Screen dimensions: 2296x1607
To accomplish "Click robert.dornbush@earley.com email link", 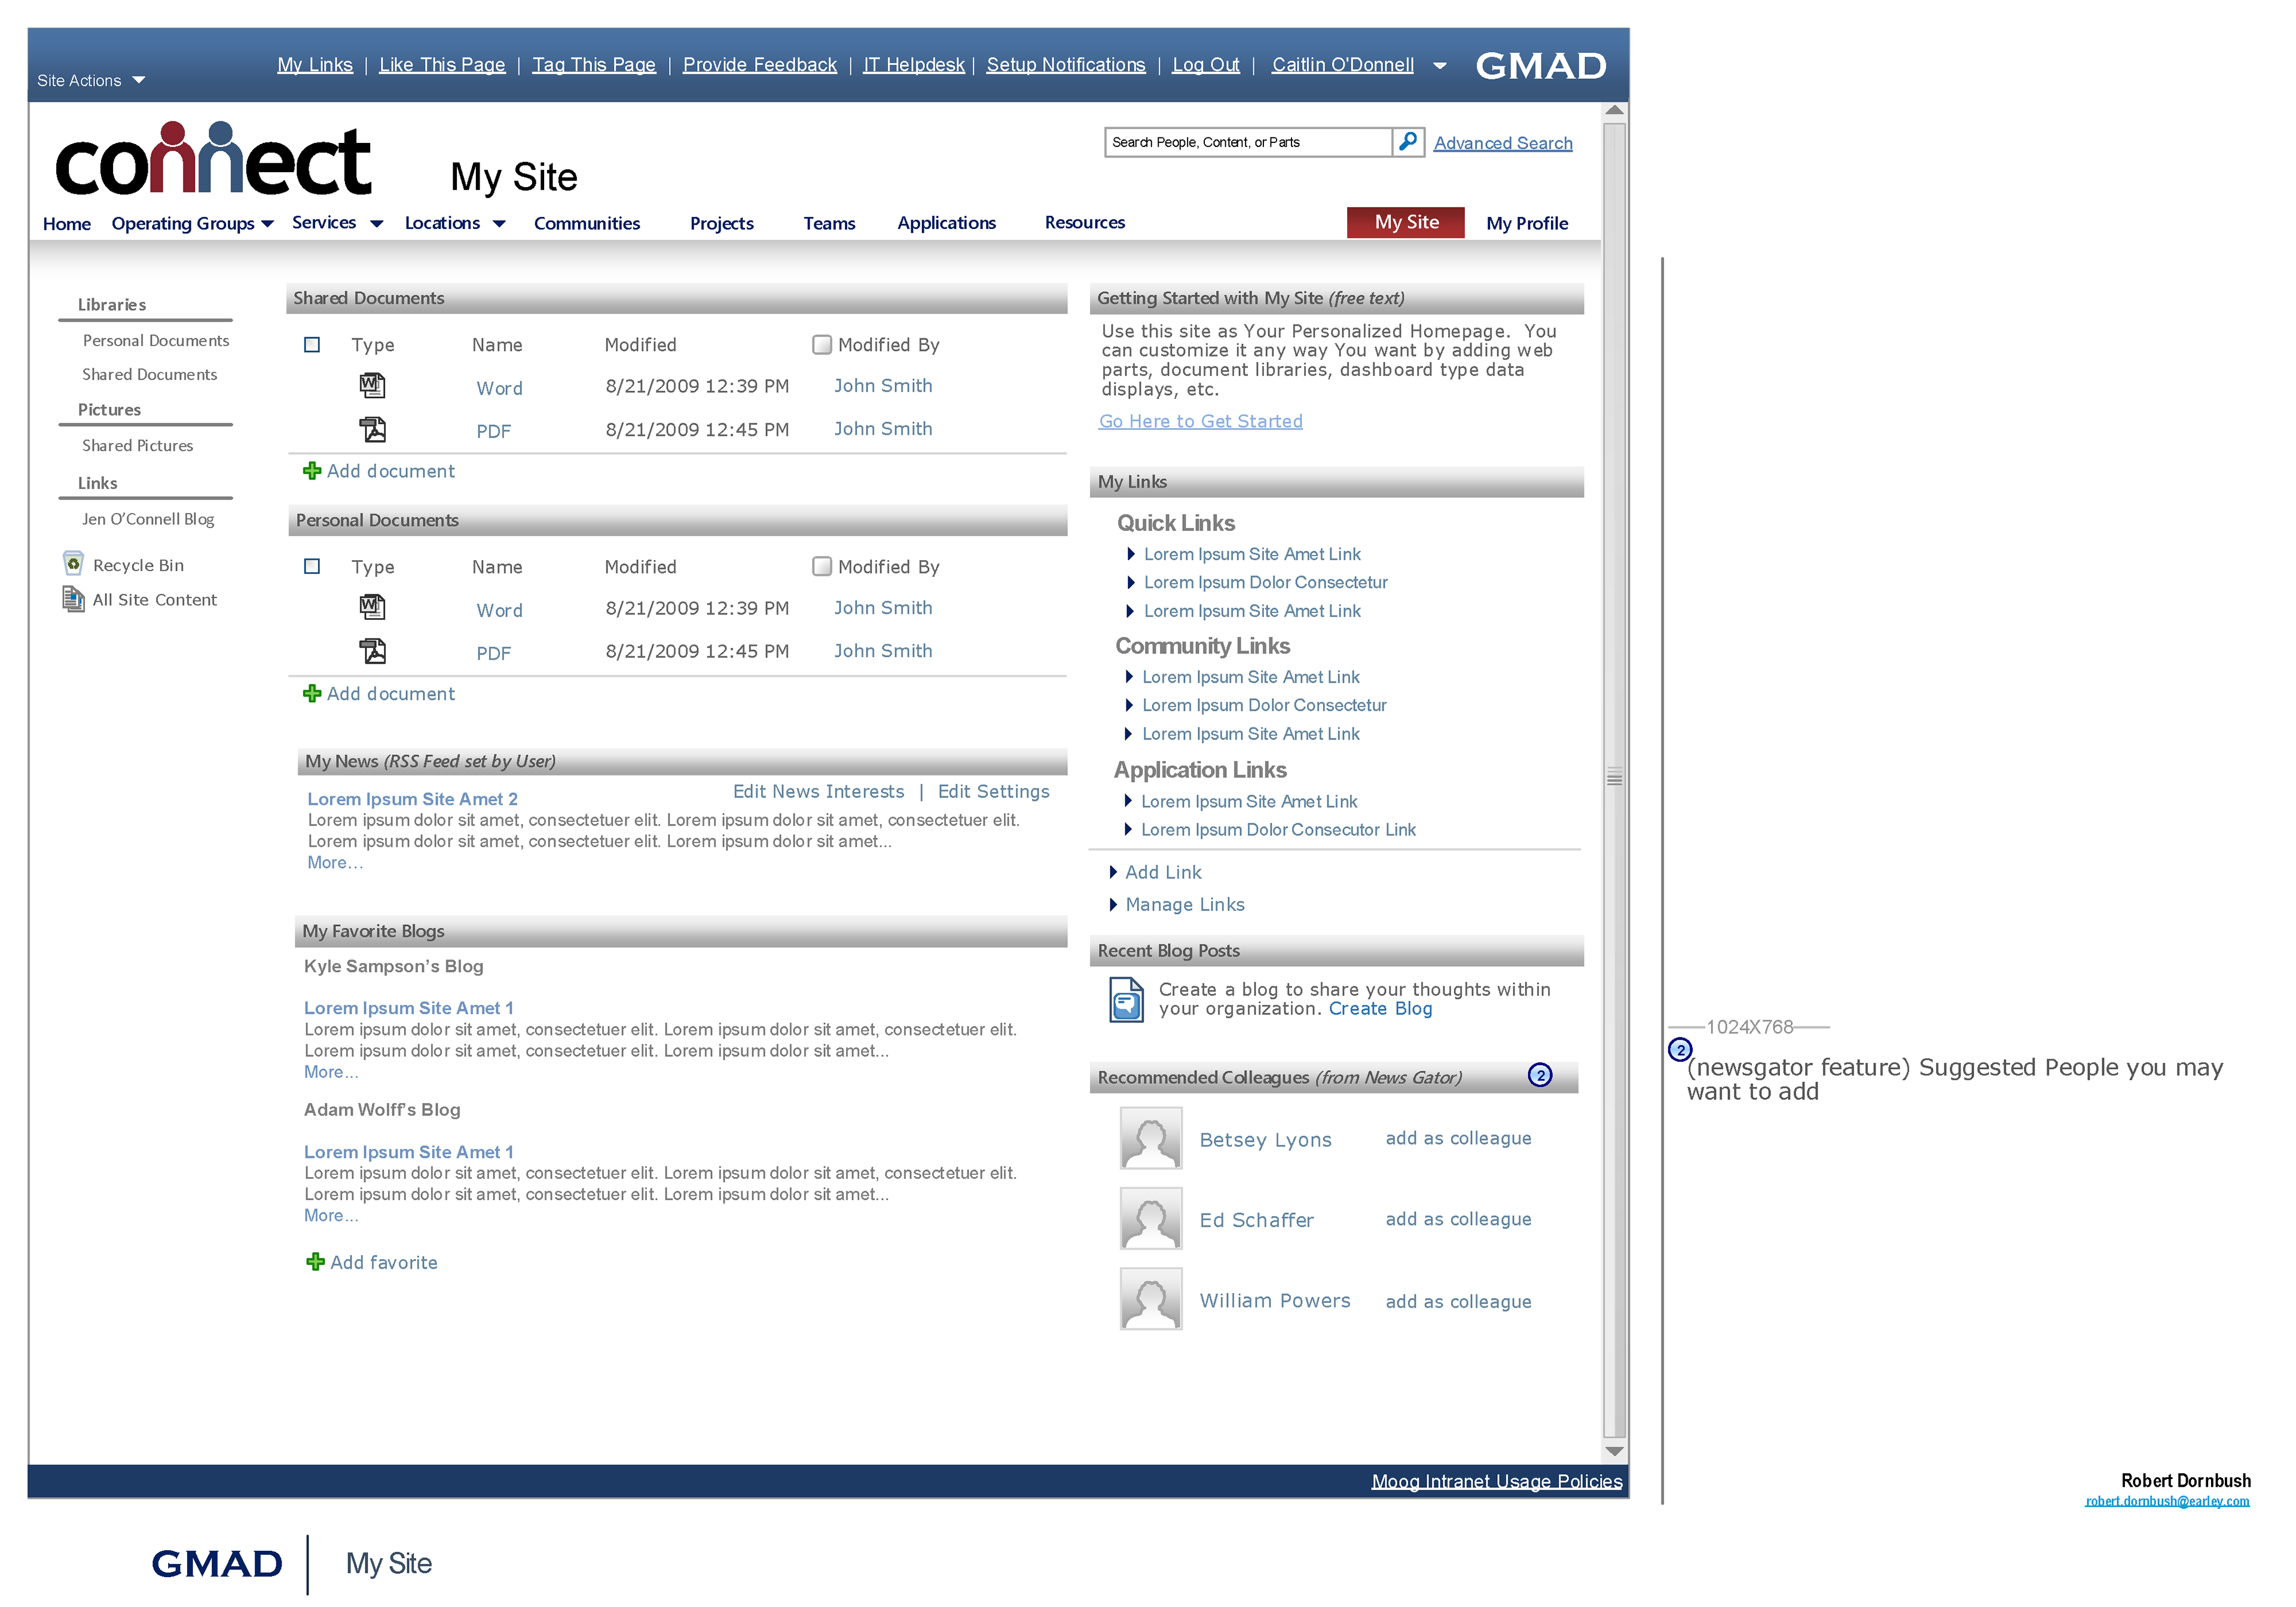I will 2167,1501.
